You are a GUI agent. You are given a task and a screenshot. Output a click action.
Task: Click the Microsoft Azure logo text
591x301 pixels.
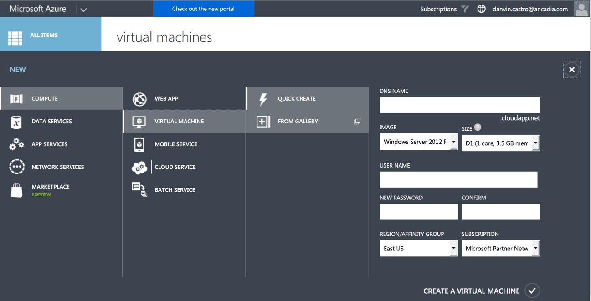pos(38,9)
